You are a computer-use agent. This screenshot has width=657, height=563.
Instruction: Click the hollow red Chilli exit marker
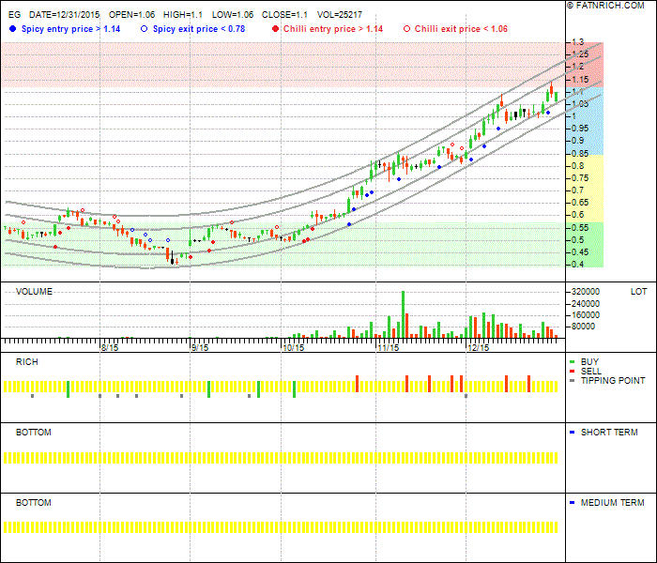pos(405,29)
